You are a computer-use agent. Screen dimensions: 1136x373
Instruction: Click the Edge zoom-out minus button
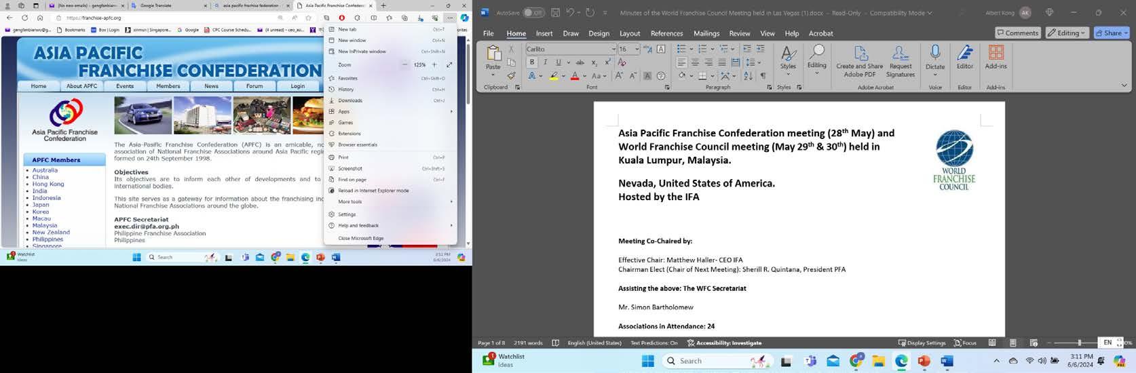point(404,64)
